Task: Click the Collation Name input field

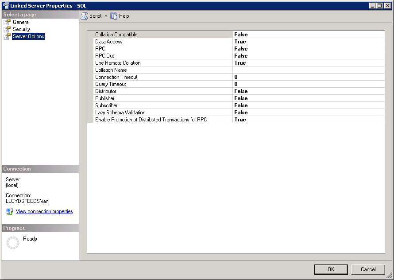Action: (308, 70)
